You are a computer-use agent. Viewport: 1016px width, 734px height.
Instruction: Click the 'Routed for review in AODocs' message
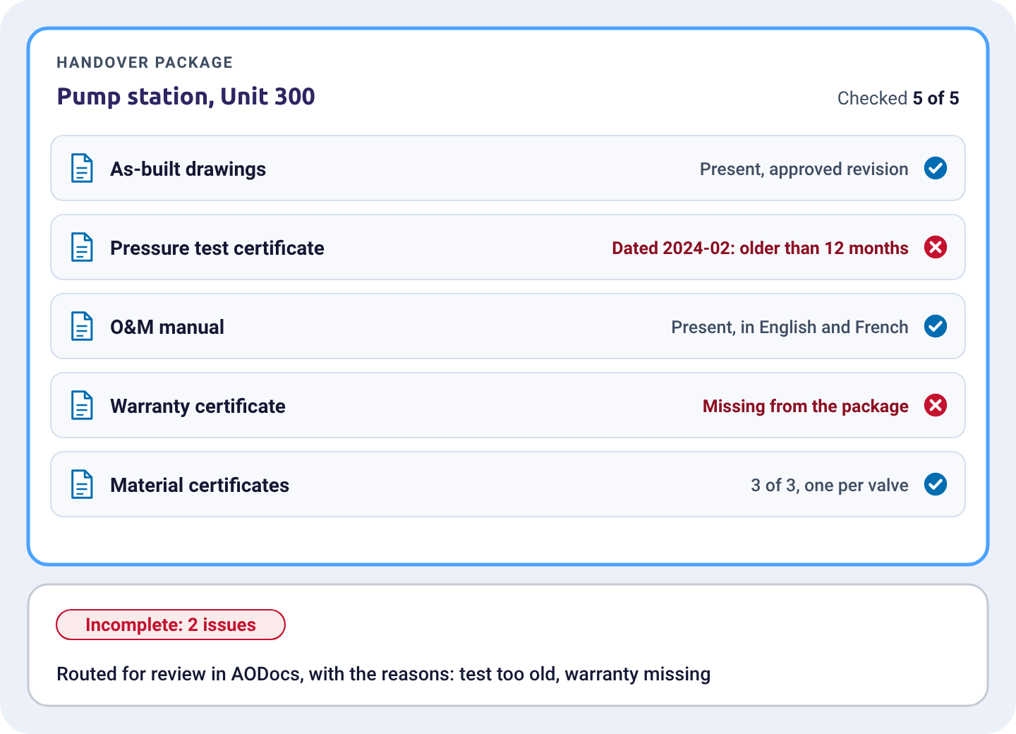click(x=383, y=674)
